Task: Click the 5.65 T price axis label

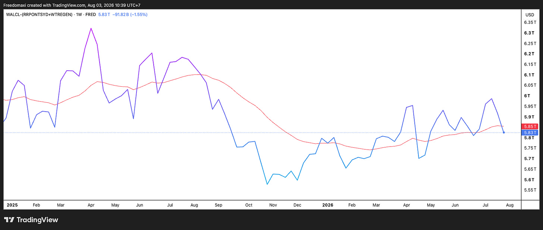Action: 530,169
